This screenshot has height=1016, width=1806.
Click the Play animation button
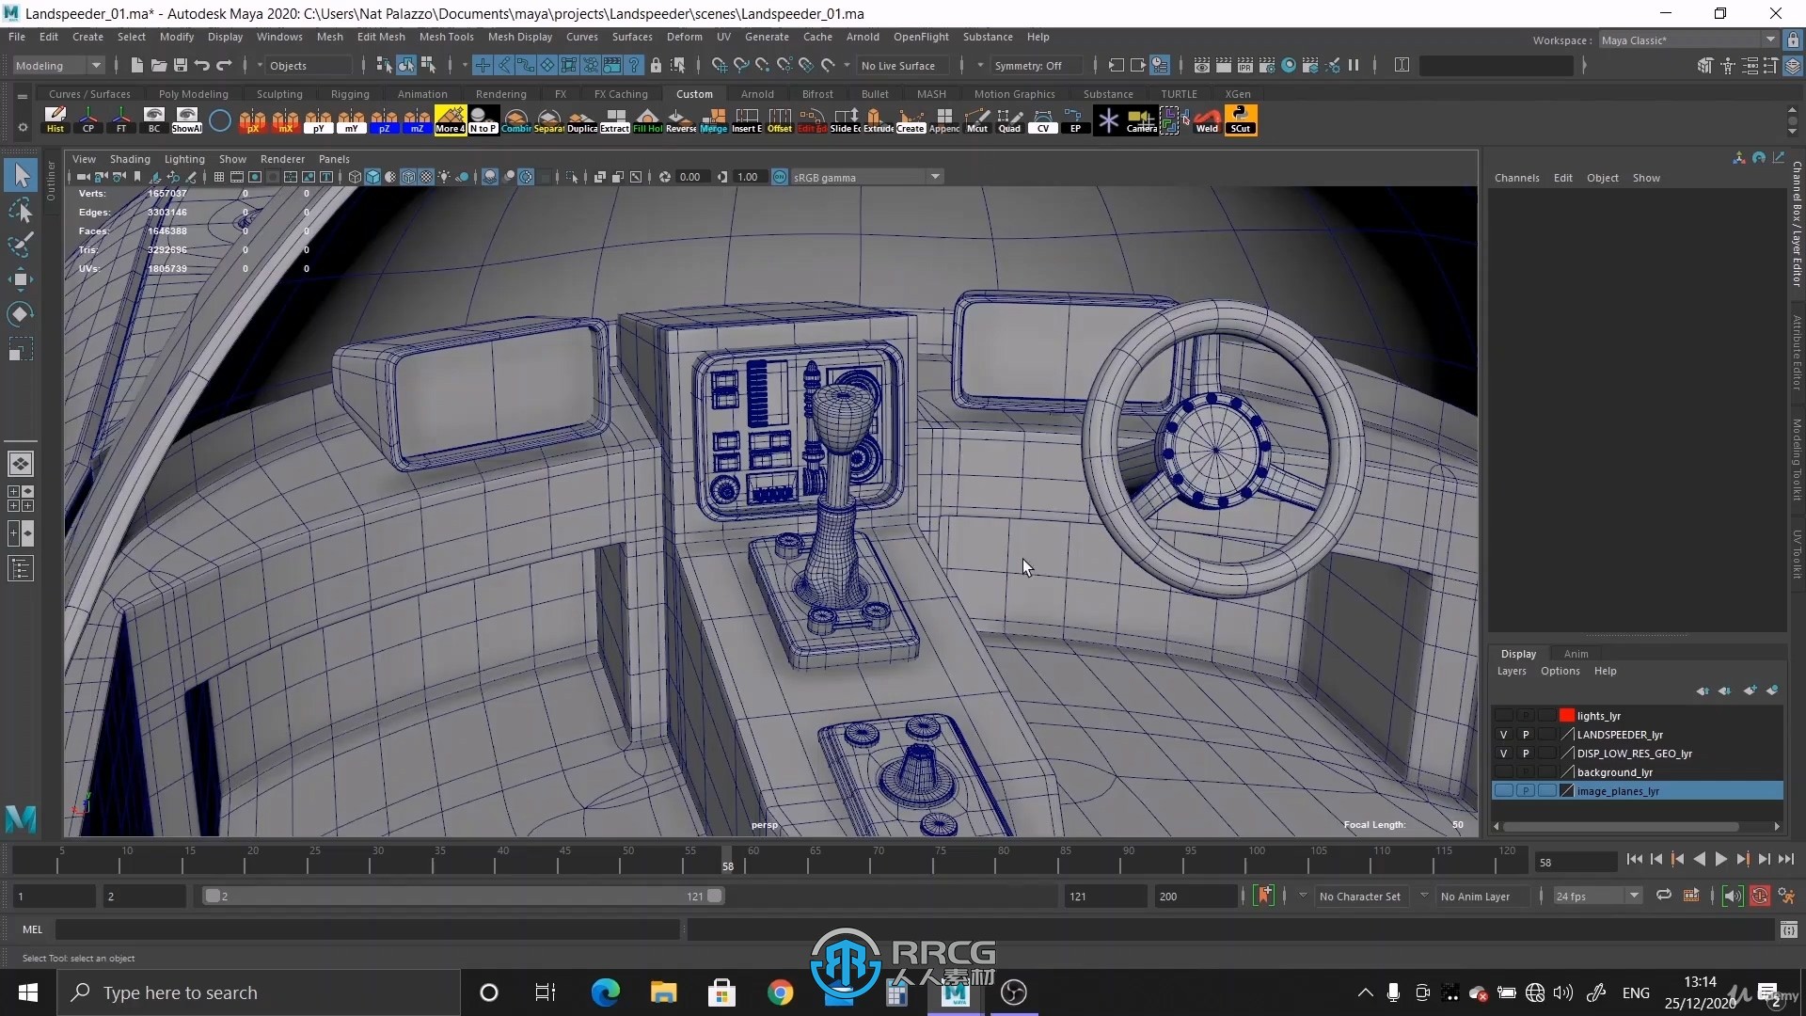tap(1720, 857)
